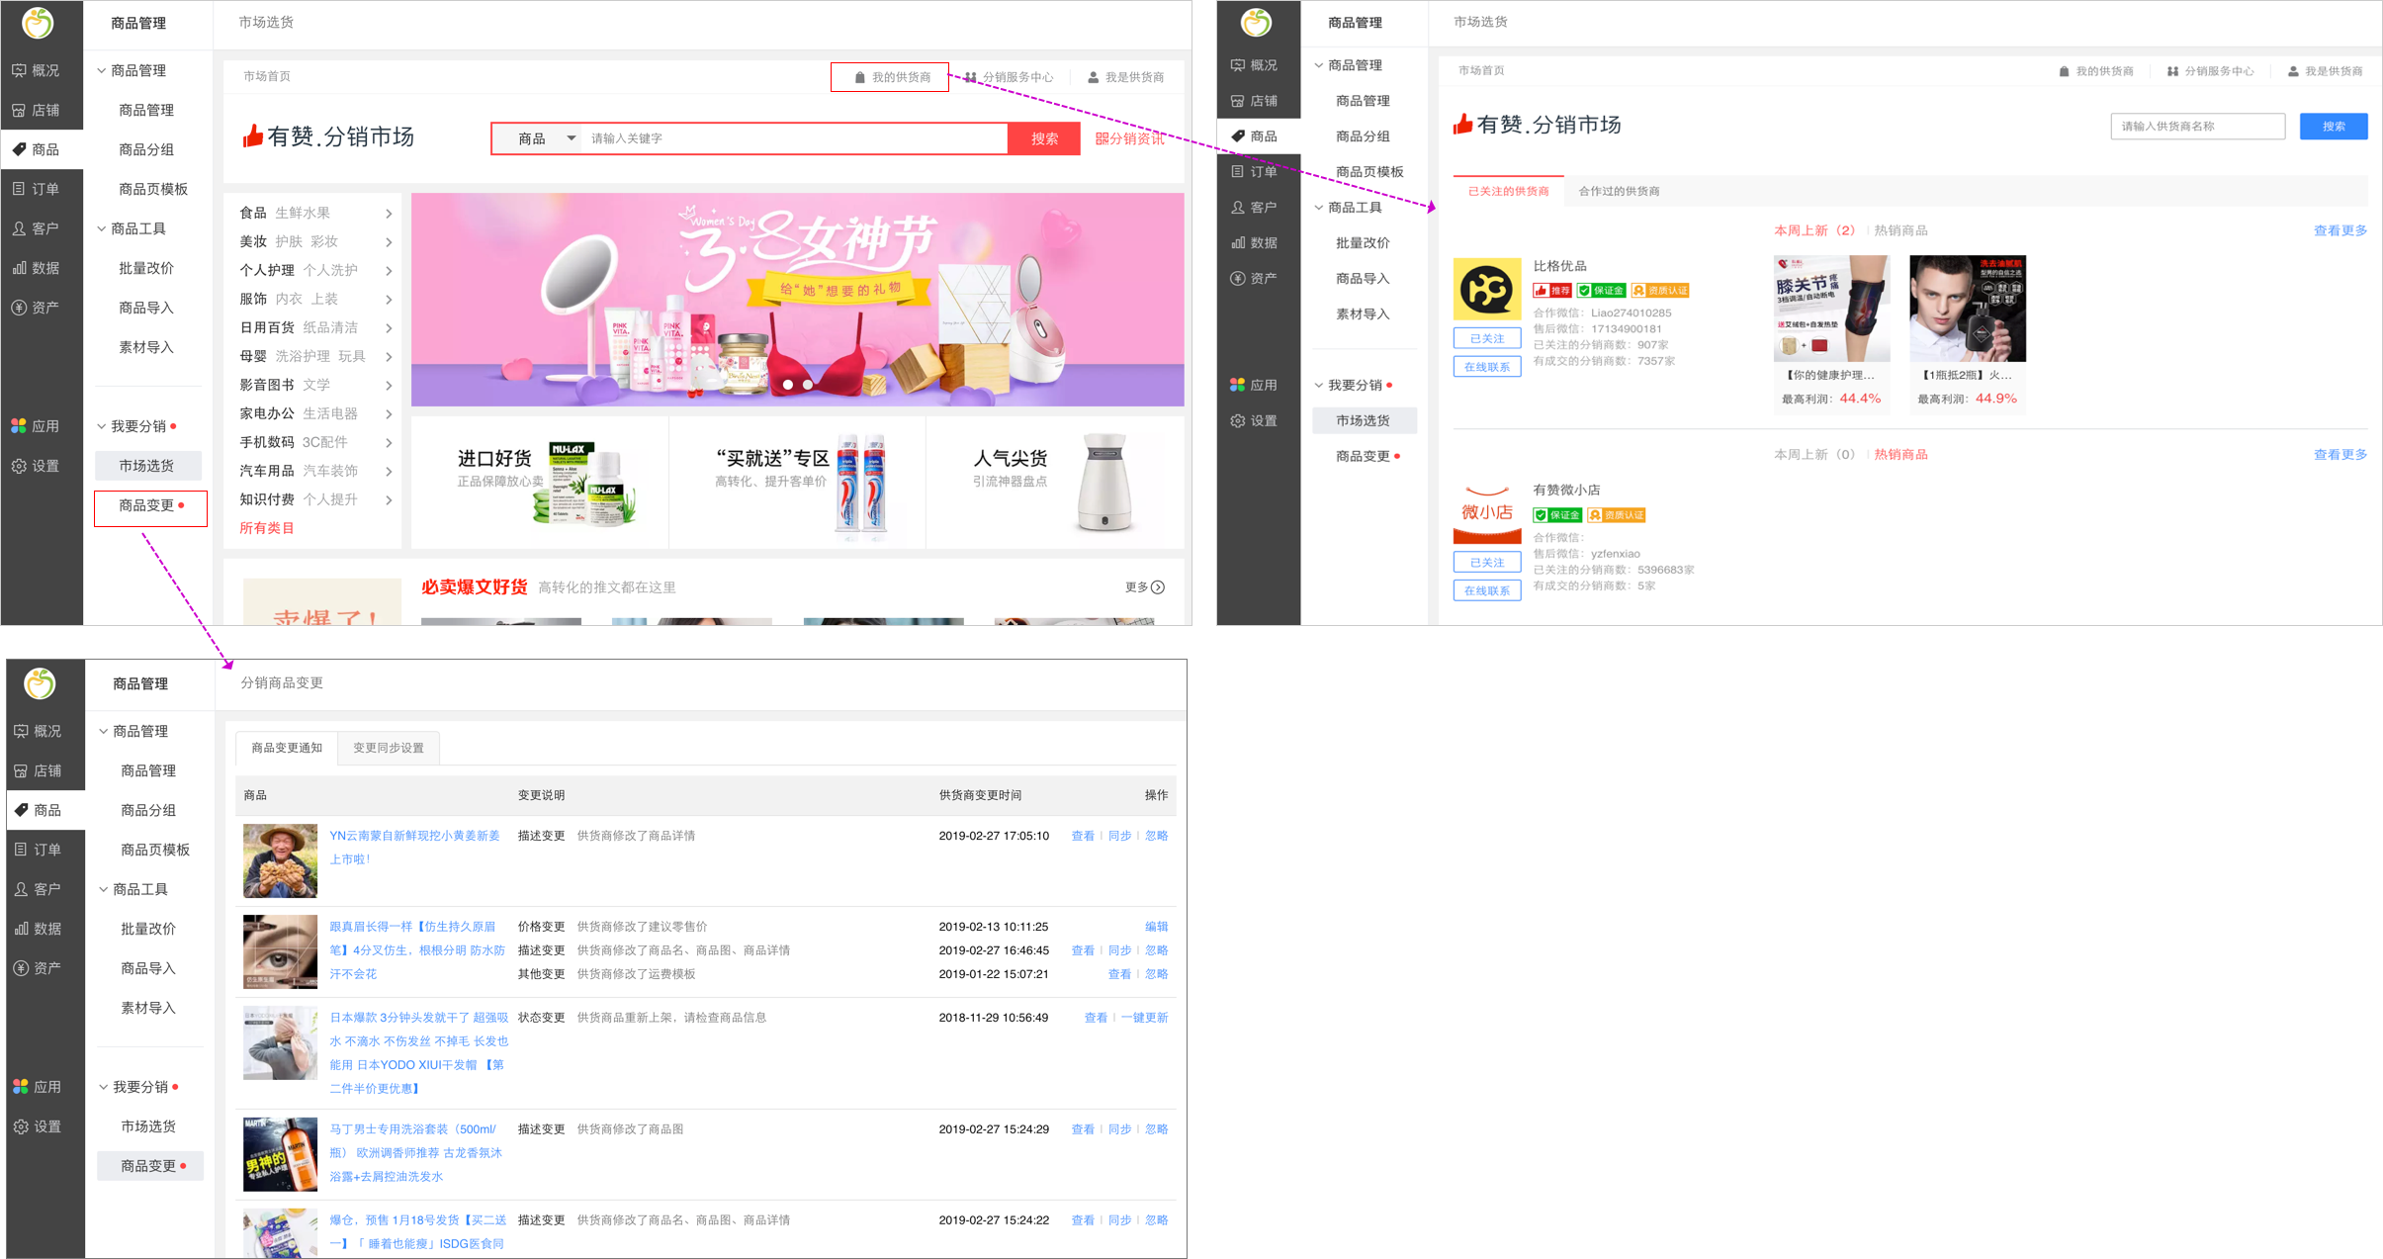Open the 商品 search type dropdown
The height and width of the screenshot is (1259, 2383).
[545, 138]
